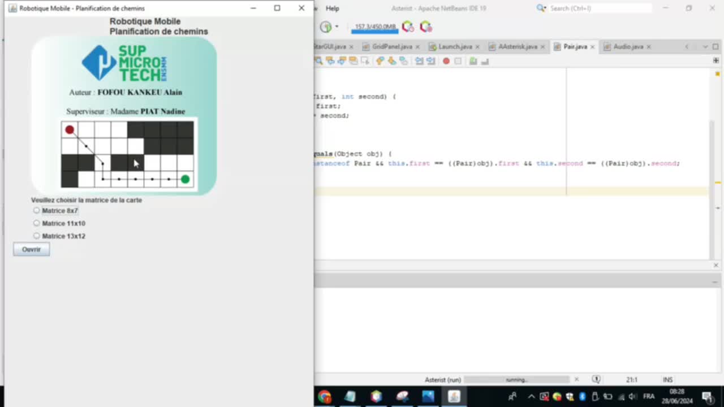Click the Profile Project icon in NetBeans toolbar

click(326, 27)
